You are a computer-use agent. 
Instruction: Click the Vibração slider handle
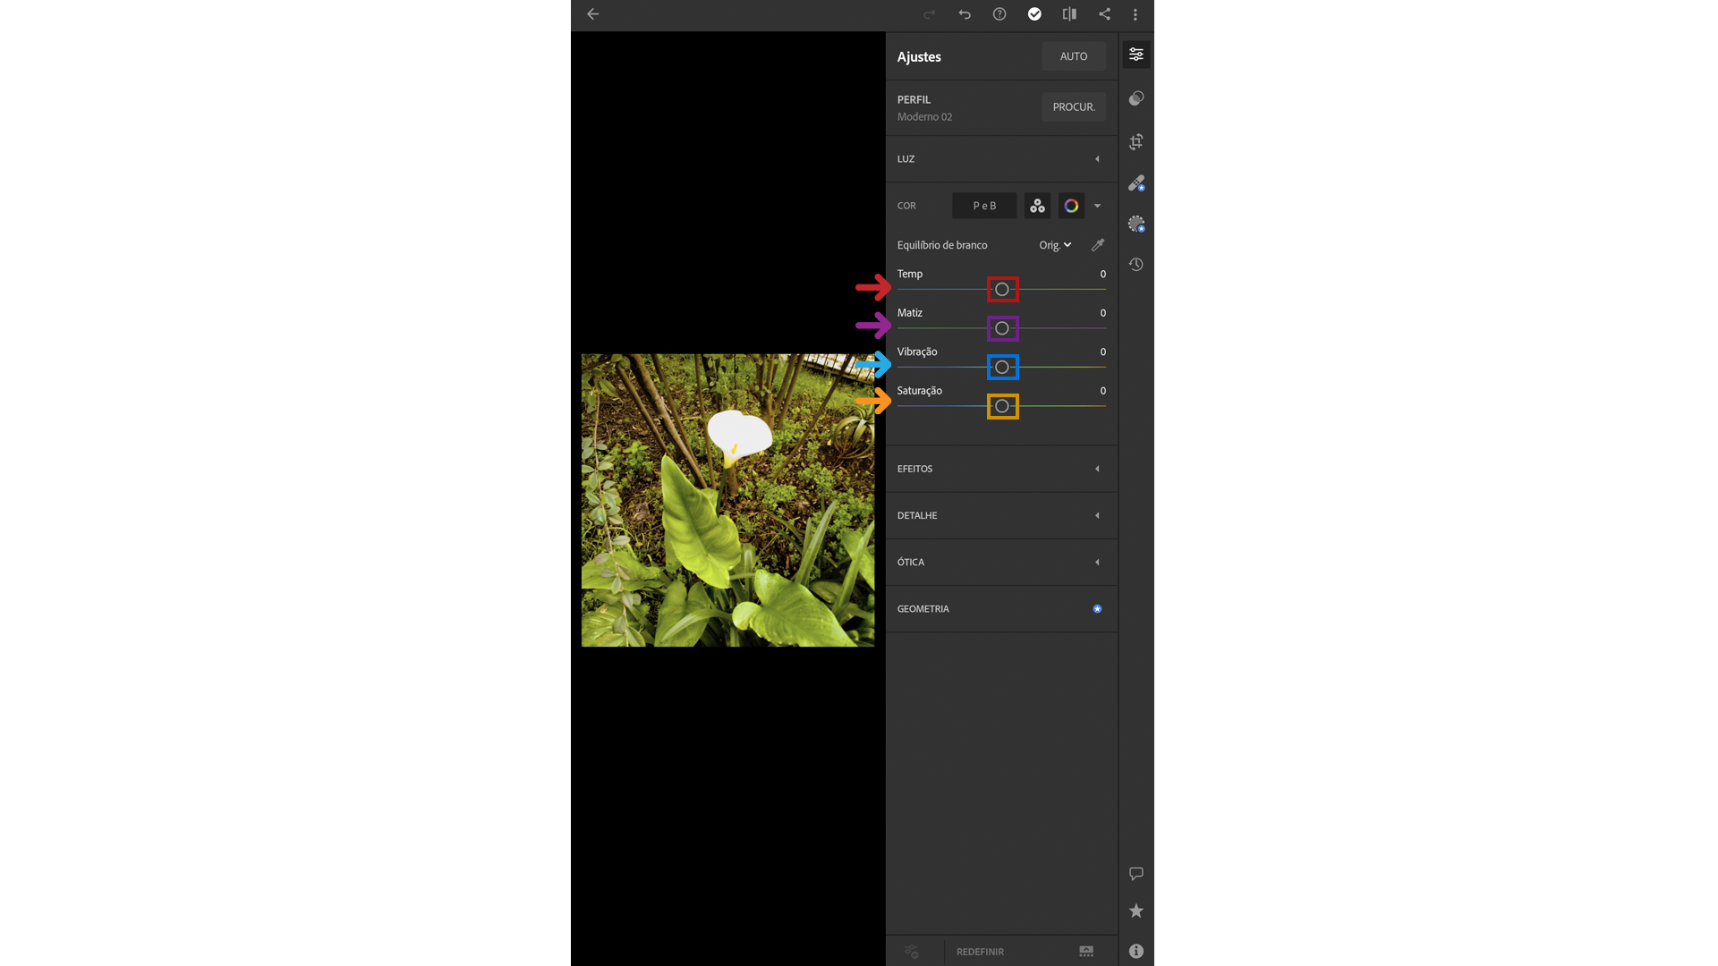[1002, 368]
